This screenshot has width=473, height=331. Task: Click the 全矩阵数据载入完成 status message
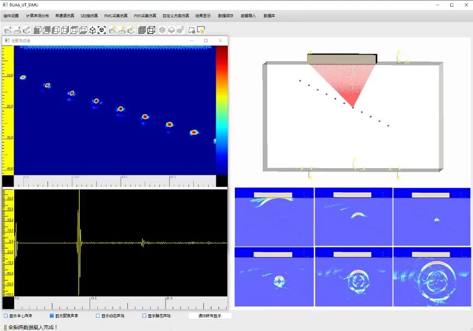pos(33,327)
